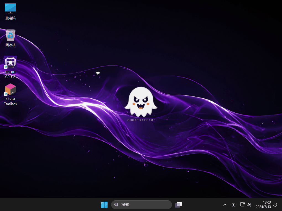
Task: Select the 回收站 recycle bin icon
Action: (x=11, y=38)
